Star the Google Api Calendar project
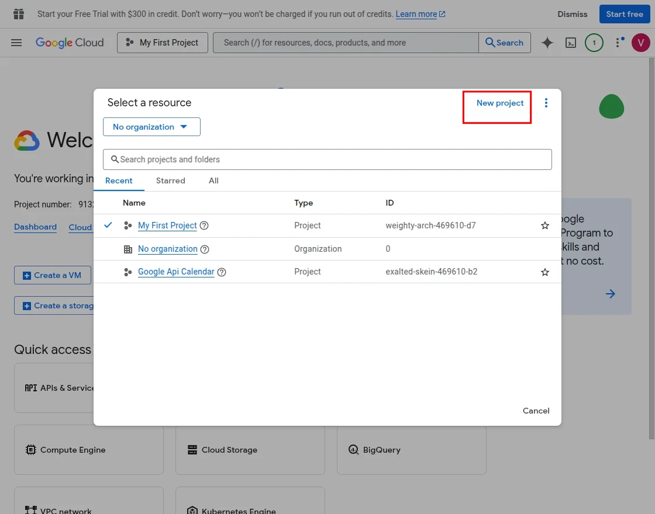The height and width of the screenshot is (514, 655). pos(545,272)
